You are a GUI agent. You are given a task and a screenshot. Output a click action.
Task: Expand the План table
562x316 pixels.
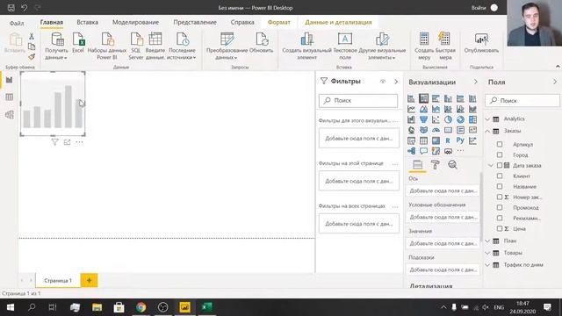click(x=487, y=241)
